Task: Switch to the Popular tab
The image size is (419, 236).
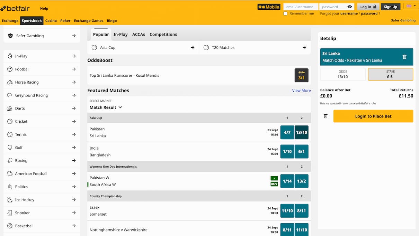Action: (x=101, y=34)
